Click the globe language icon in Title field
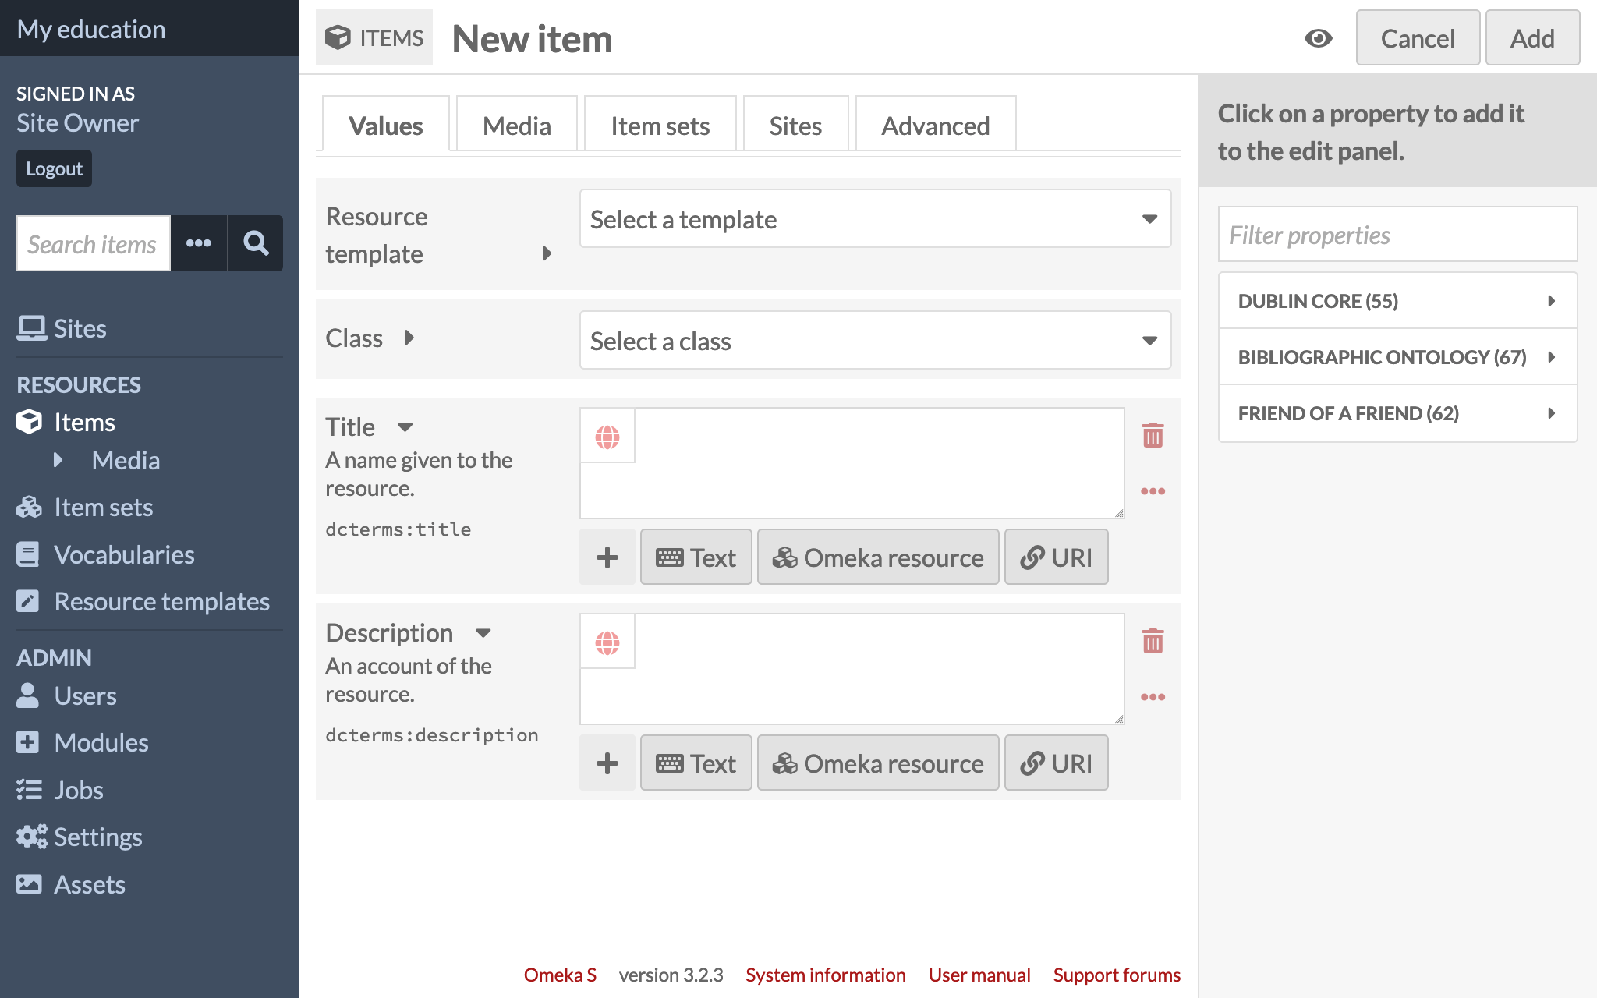 [607, 437]
